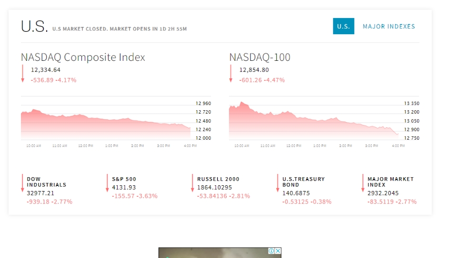Click the NASDAQ Composite Index area chart
Image resolution: width=476 pixels, height=258 pixels.
tap(106, 124)
